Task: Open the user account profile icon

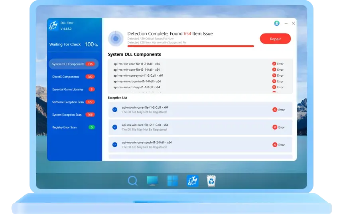Action: (x=277, y=24)
